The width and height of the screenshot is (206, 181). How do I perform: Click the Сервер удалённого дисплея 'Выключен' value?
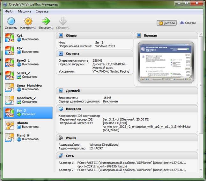[x=110, y=101]
